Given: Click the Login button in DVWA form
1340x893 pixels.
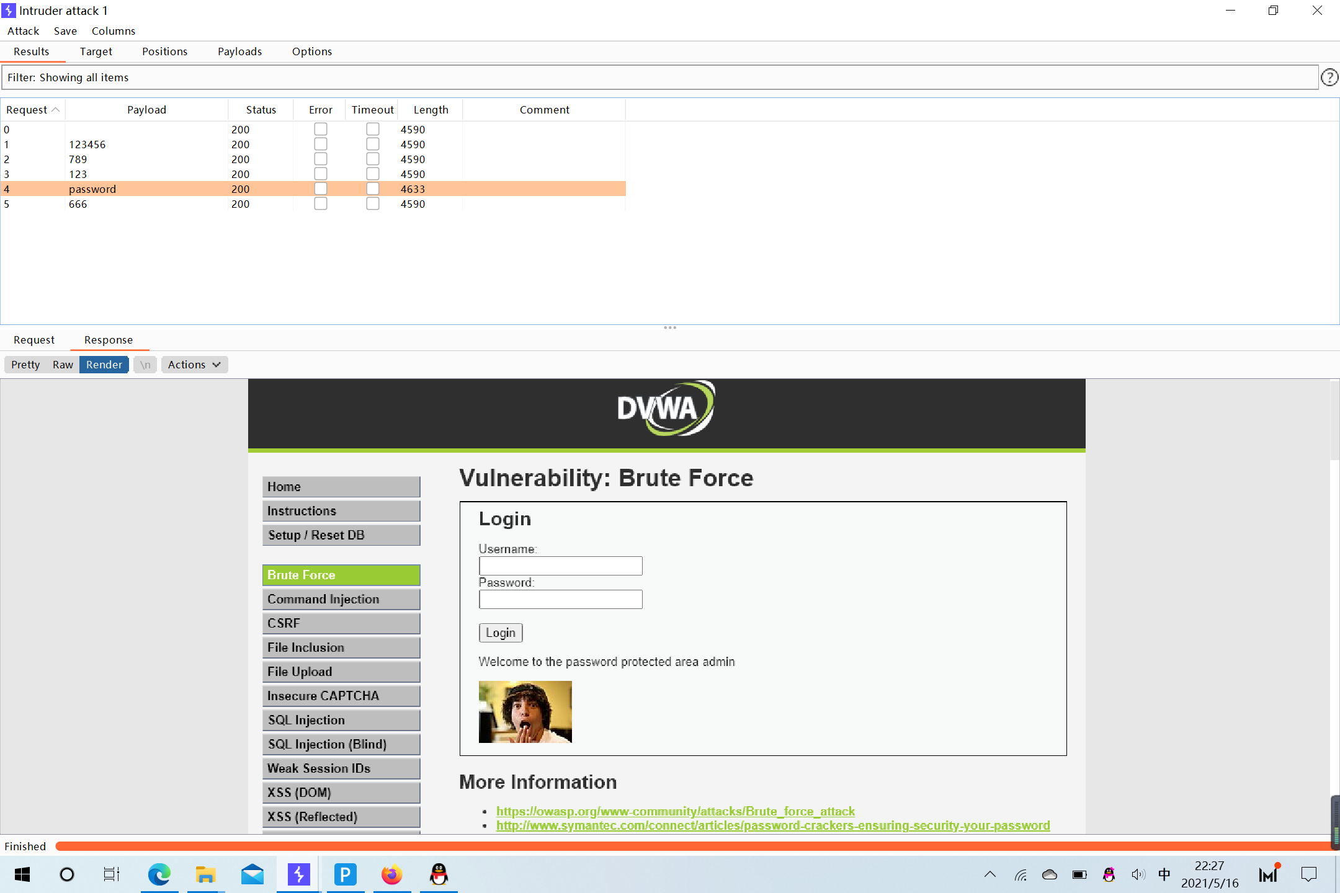Looking at the screenshot, I should pyautogui.click(x=499, y=632).
